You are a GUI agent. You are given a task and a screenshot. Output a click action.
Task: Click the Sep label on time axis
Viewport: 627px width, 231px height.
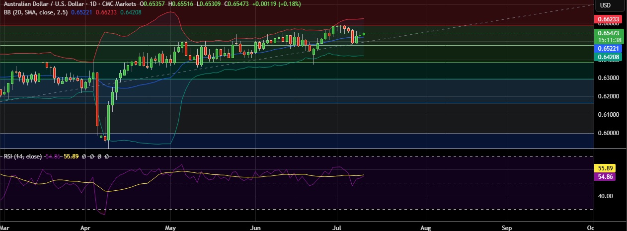[x=507, y=227]
